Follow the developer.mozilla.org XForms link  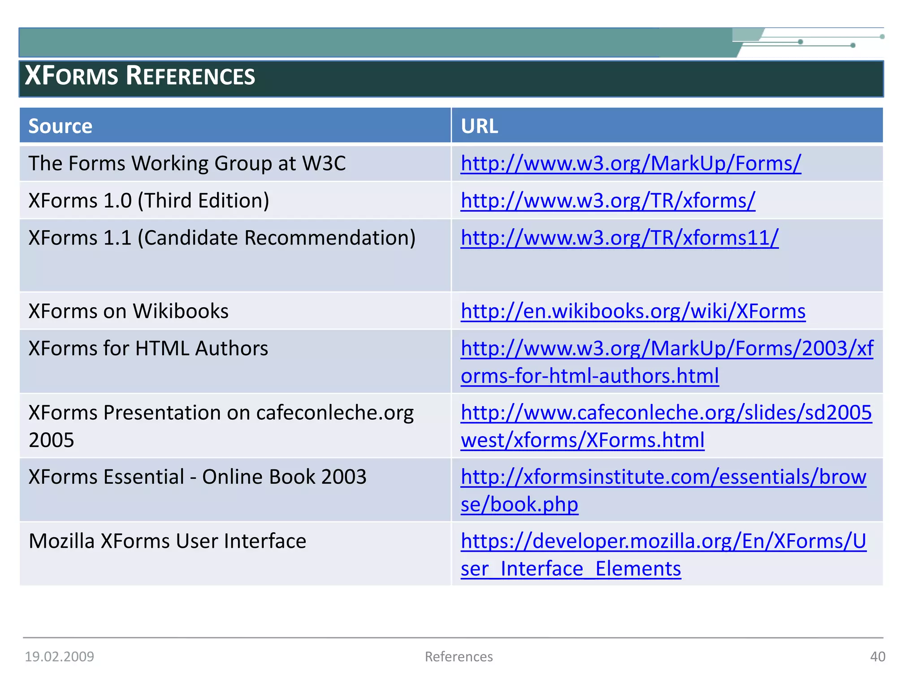tap(663, 555)
